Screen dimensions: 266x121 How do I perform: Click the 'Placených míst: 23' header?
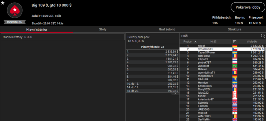pyautogui.click(x=152, y=47)
